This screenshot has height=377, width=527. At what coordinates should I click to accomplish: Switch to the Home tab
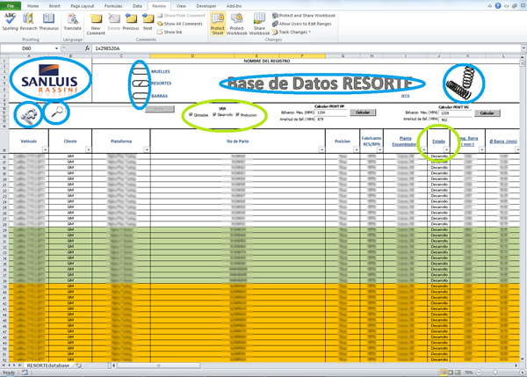point(33,6)
